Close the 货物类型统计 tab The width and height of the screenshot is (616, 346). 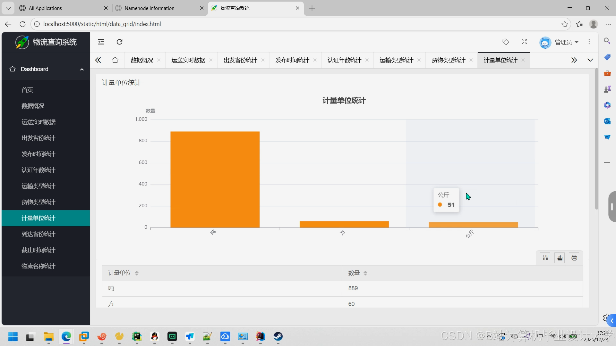tap(471, 60)
